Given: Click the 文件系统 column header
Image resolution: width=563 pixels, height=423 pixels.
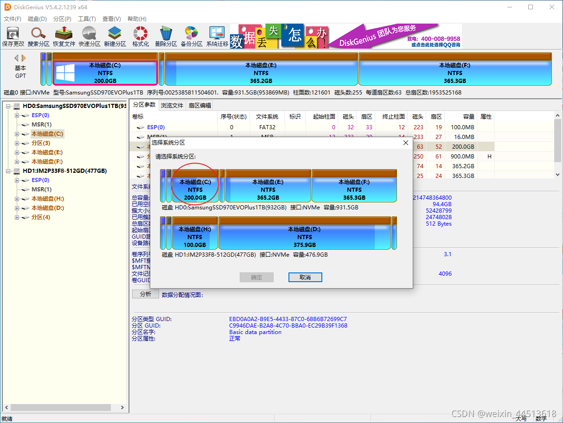Looking at the screenshot, I should (267, 117).
